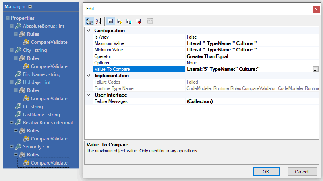Collapse the User Interface category
This screenshot has width=323, height=181.
89,95
